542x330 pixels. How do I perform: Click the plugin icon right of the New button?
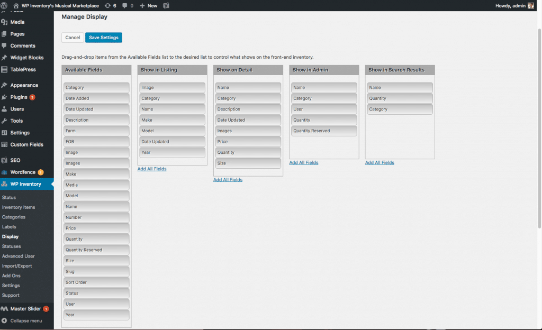pos(166,5)
